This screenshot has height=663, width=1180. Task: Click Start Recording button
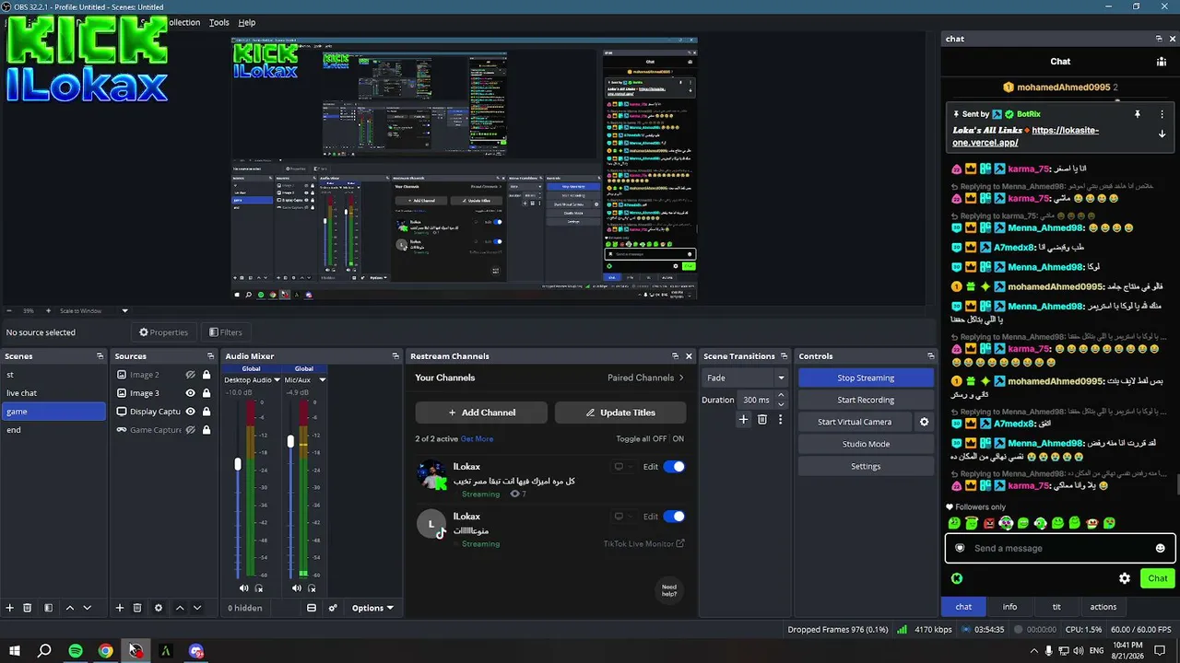[866, 400]
